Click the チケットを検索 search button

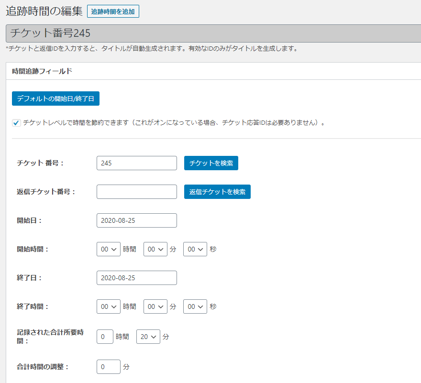point(211,163)
